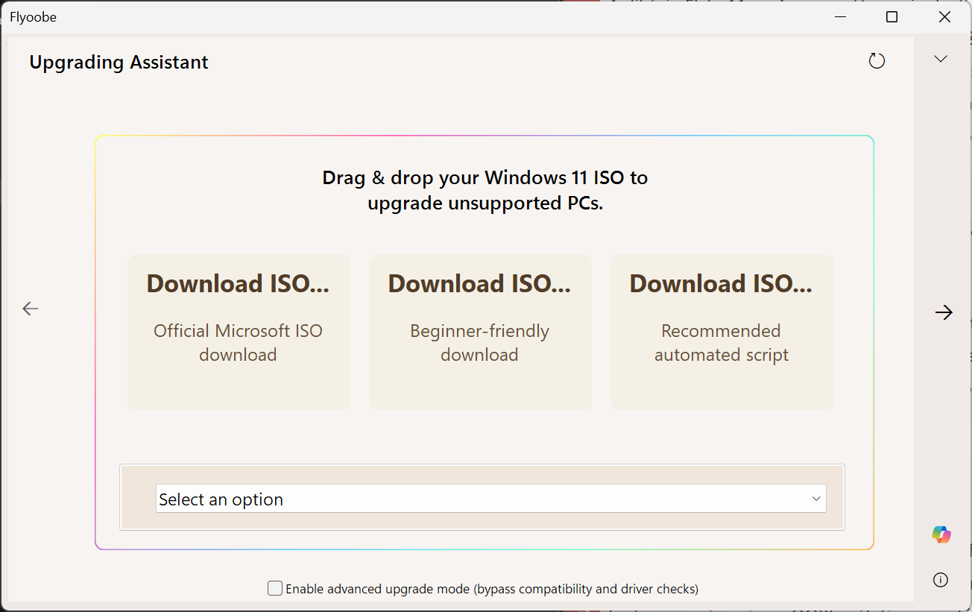
Task: Maximize the Flyoobe window
Action: coord(891,17)
